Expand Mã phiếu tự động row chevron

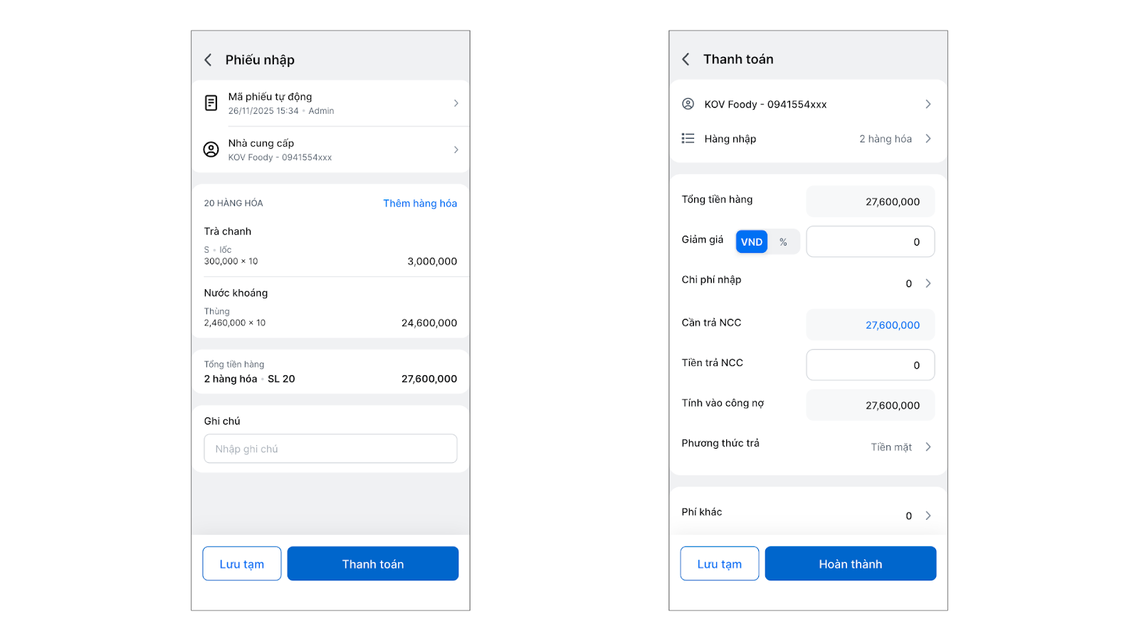(x=456, y=103)
